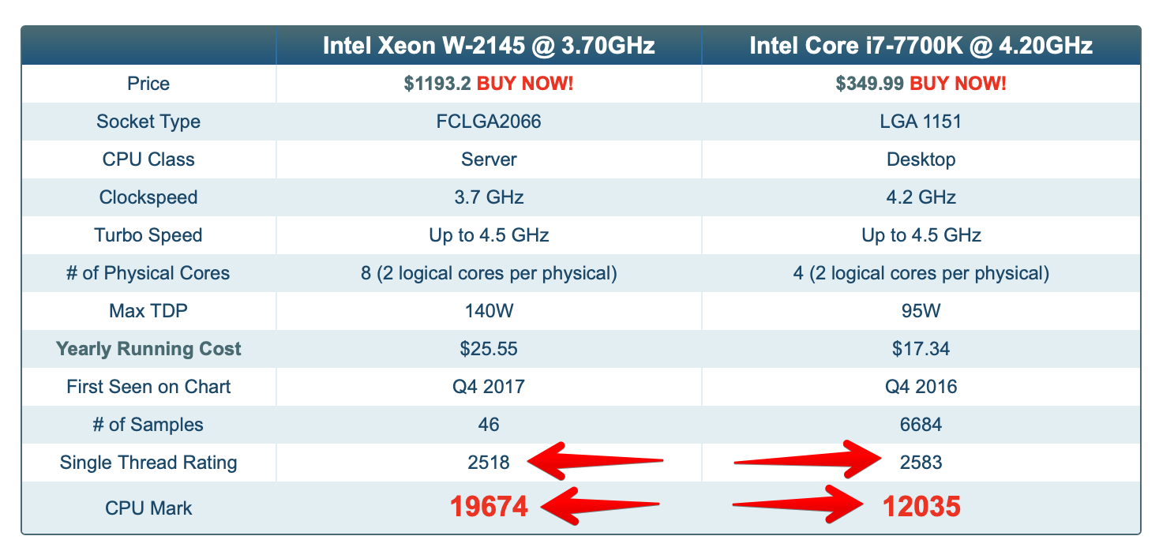This screenshot has width=1159, height=551.
Task: Click the Max TDP value 140W
Action: point(489,311)
